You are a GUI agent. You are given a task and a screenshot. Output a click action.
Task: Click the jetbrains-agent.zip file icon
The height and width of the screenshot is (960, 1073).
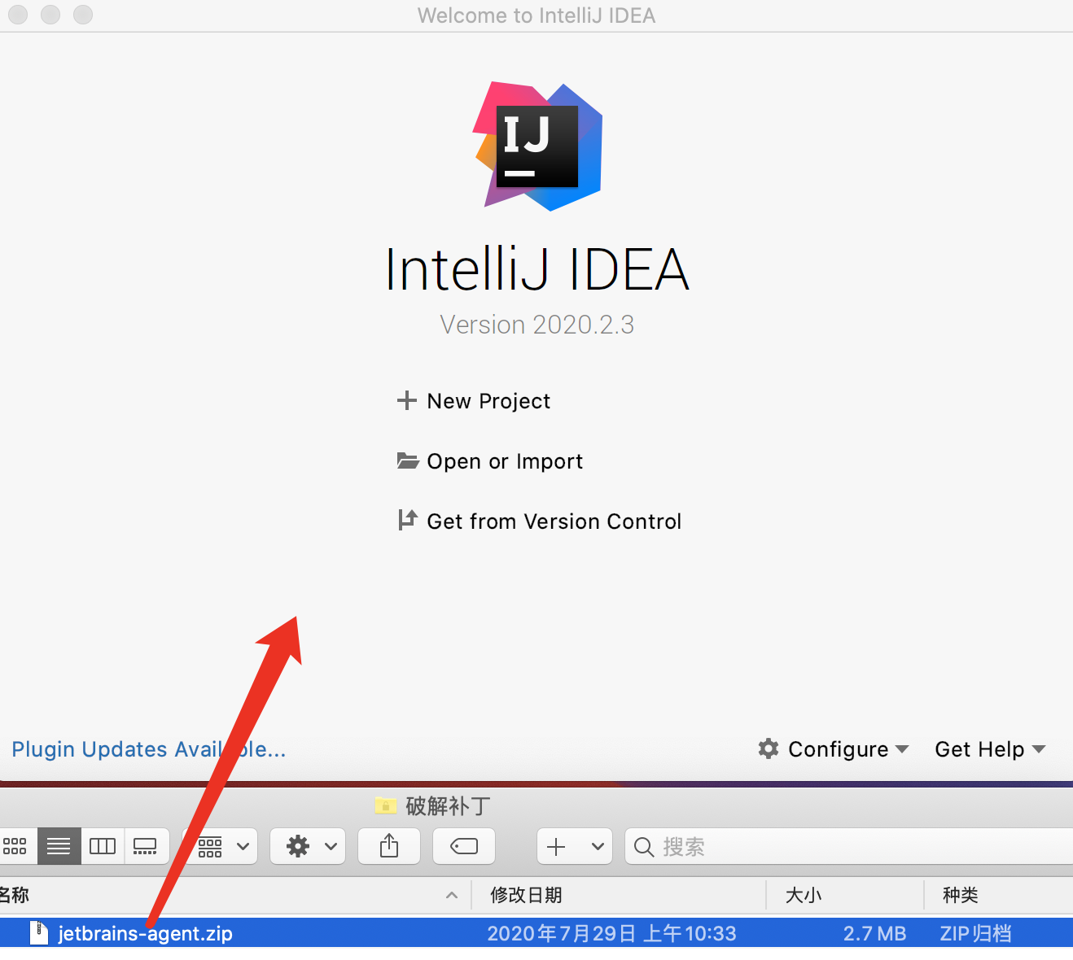[x=38, y=932]
